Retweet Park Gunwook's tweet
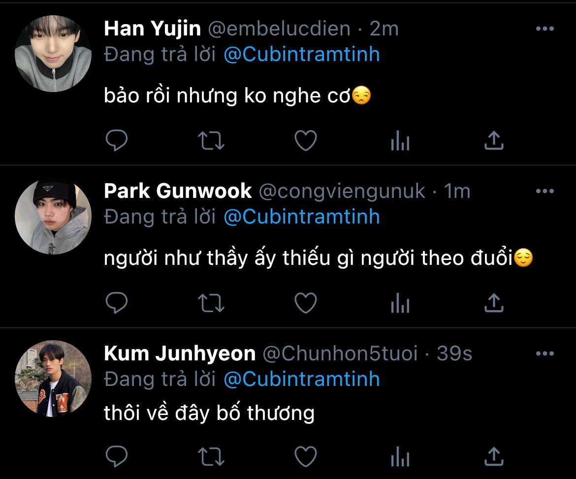Image resolution: width=576 pixels, height=479 pixels. (211, 304)
